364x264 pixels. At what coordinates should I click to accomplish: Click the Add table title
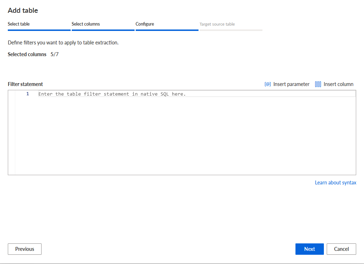pos(23,10)
